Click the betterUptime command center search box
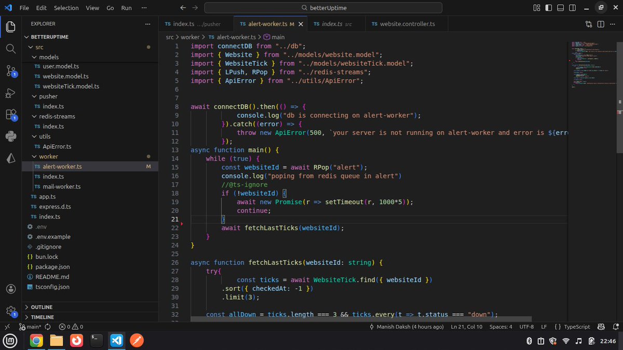Viewport: 623px width, 350px height. coord(323,8)
